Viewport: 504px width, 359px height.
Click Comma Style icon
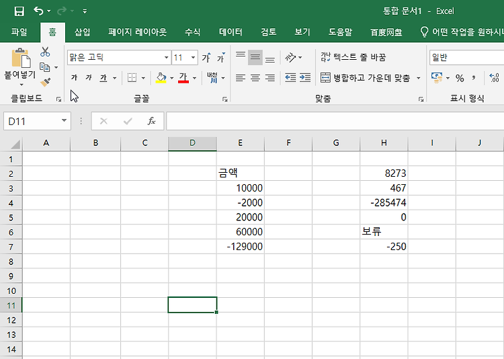(x=474, y=78)
